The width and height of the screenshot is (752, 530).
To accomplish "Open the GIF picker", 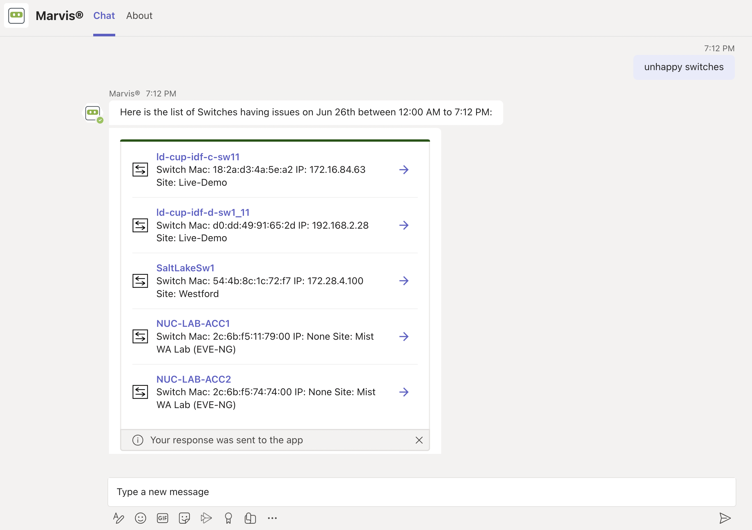I will click(x=162, y=518).
